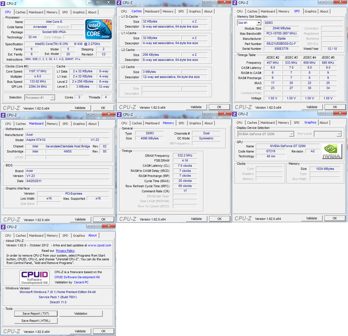Click OK in the Graphics window
This screenshot has width=348, height=336.
[x=335, y=218]
